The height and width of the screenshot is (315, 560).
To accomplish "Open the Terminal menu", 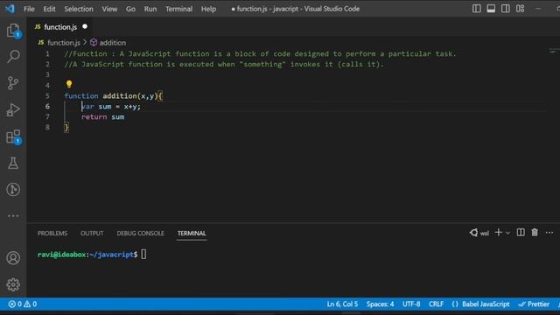I will (178, 9).
